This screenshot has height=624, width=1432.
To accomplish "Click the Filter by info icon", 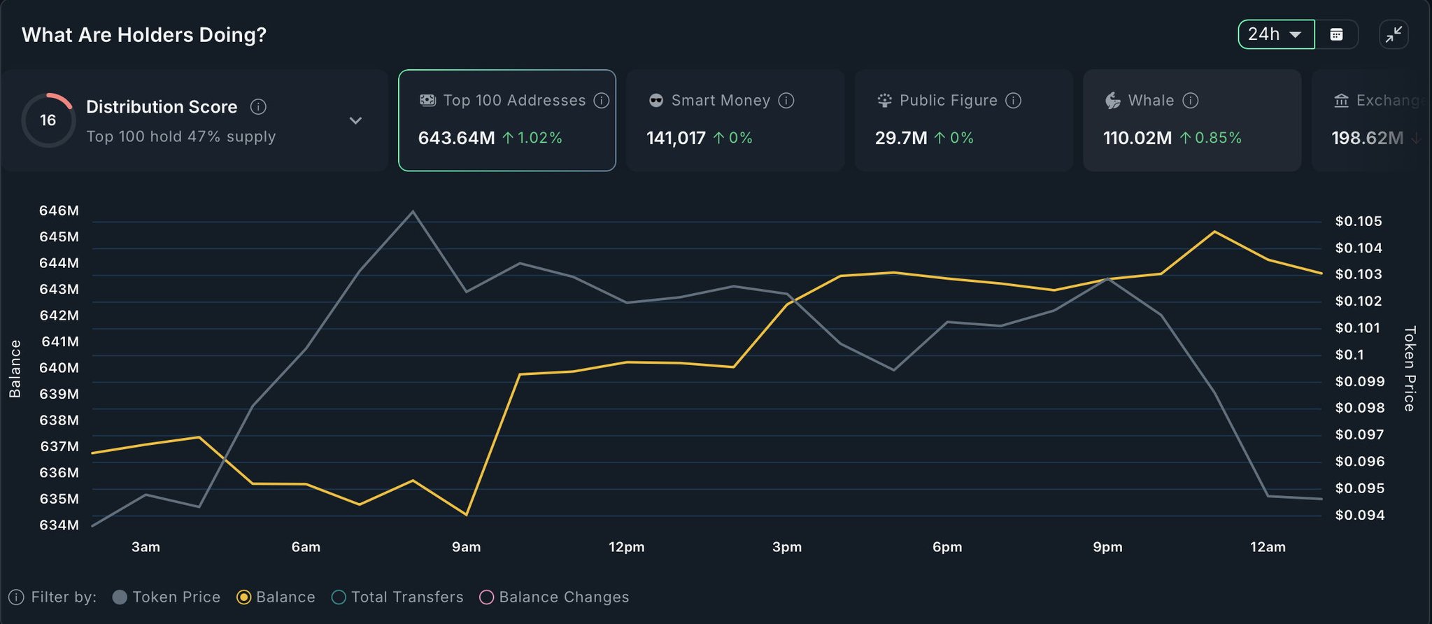I will (x=16, y=597).
